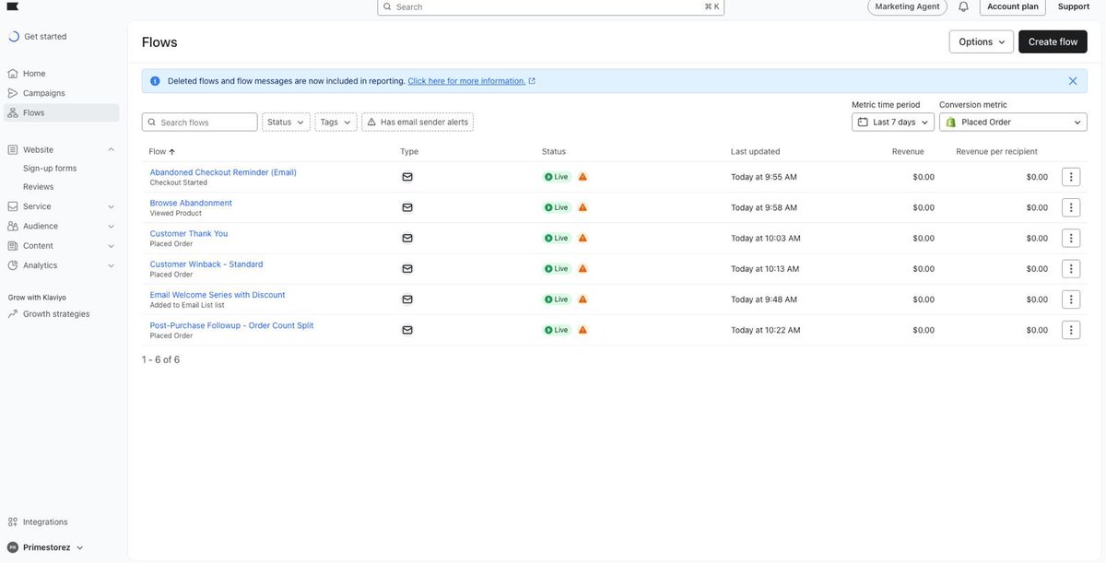Click the Klaviyo flag logo
Image resolution: width=1106 pixels, height=563 pixels.
coord(12,6)
